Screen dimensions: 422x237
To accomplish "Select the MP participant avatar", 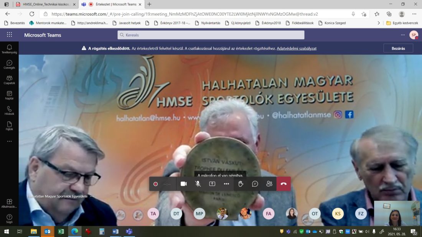I will [x=199, y=214].
